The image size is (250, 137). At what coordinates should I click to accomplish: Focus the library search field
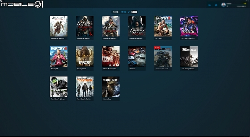134,12
